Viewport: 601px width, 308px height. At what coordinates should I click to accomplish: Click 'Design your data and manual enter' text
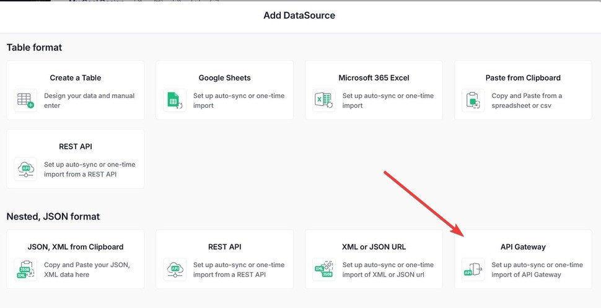[89, 100]
